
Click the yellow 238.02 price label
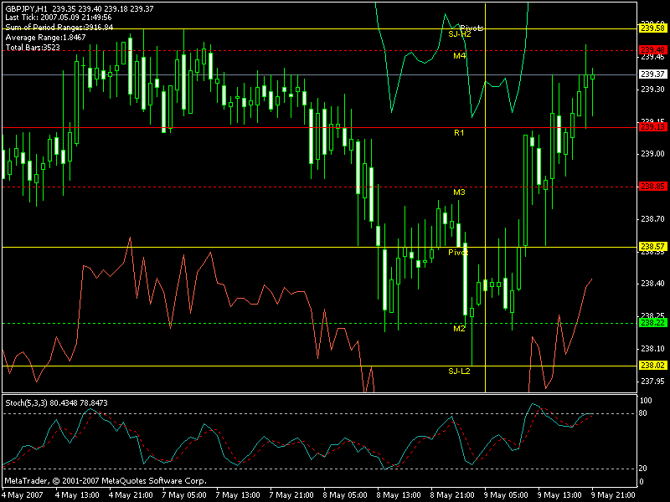(x=652, y=366)
